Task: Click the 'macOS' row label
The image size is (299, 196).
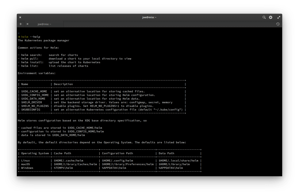Action: click(x=25, y=164)
